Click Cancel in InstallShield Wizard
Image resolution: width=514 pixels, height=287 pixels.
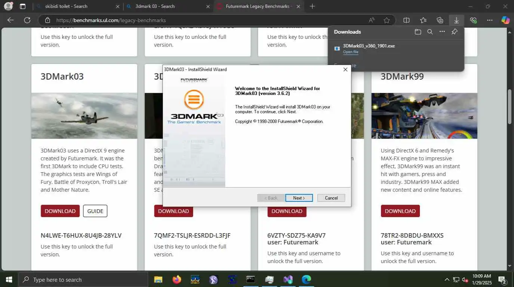pyautogui.click(x=331, y=198)
